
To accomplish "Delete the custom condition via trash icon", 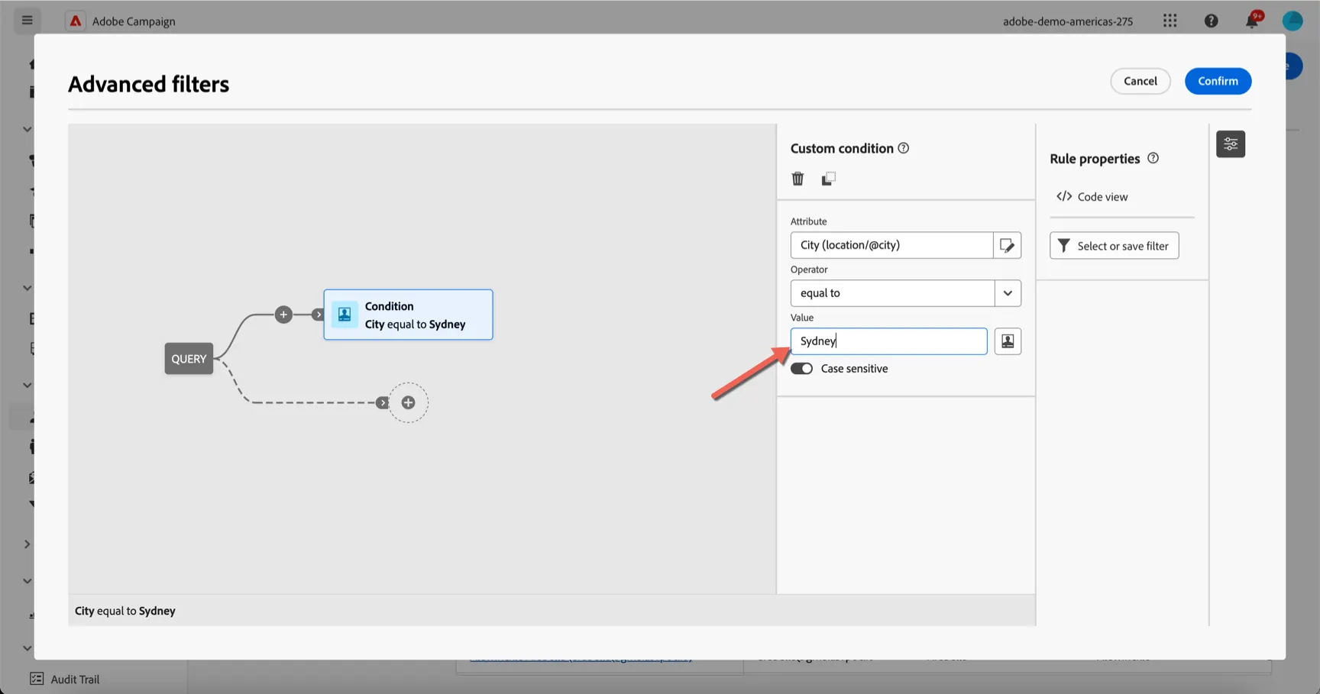I will point(797,179).
